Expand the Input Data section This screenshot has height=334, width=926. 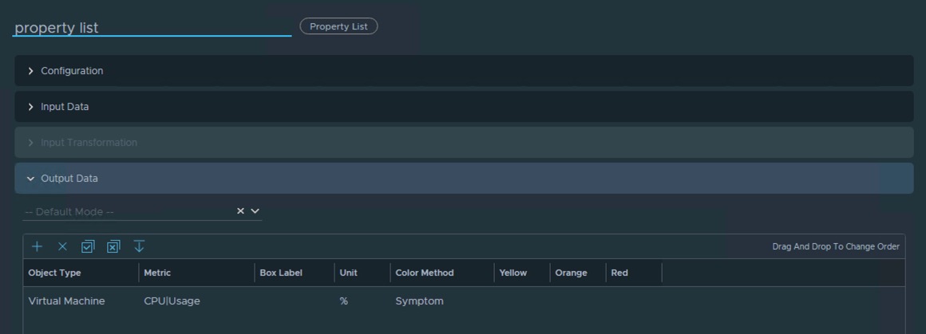(65, 107)
